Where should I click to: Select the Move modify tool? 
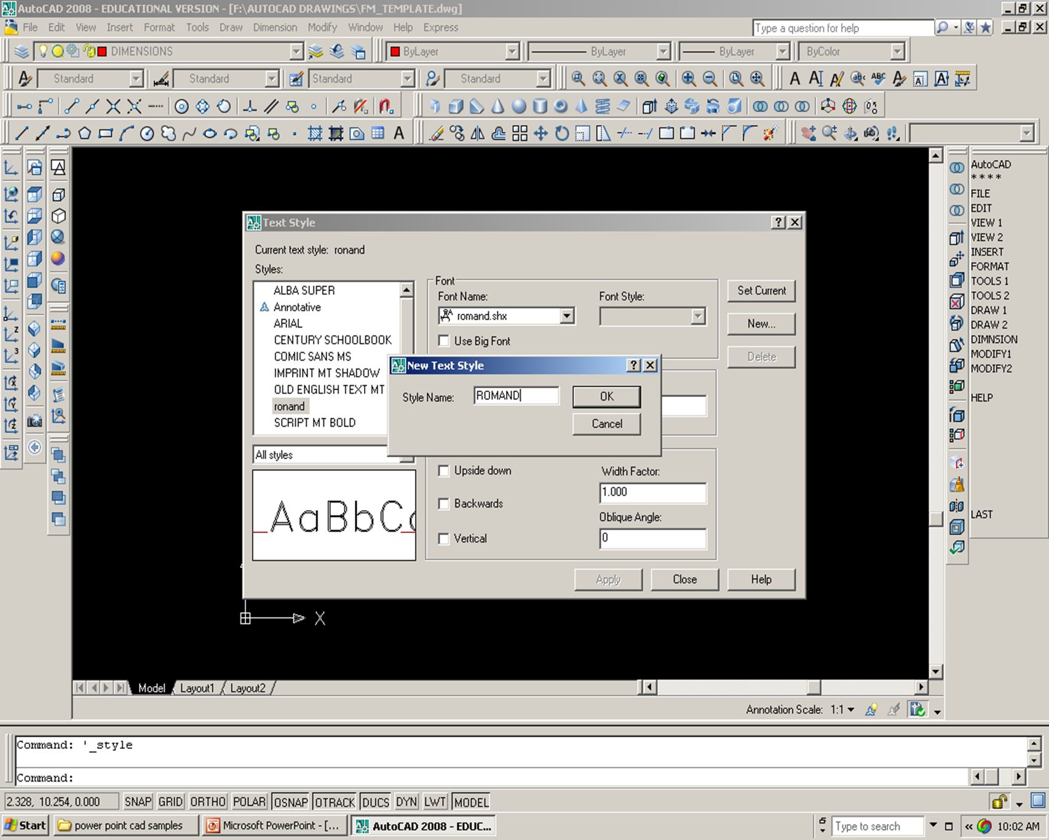(540, 134)
